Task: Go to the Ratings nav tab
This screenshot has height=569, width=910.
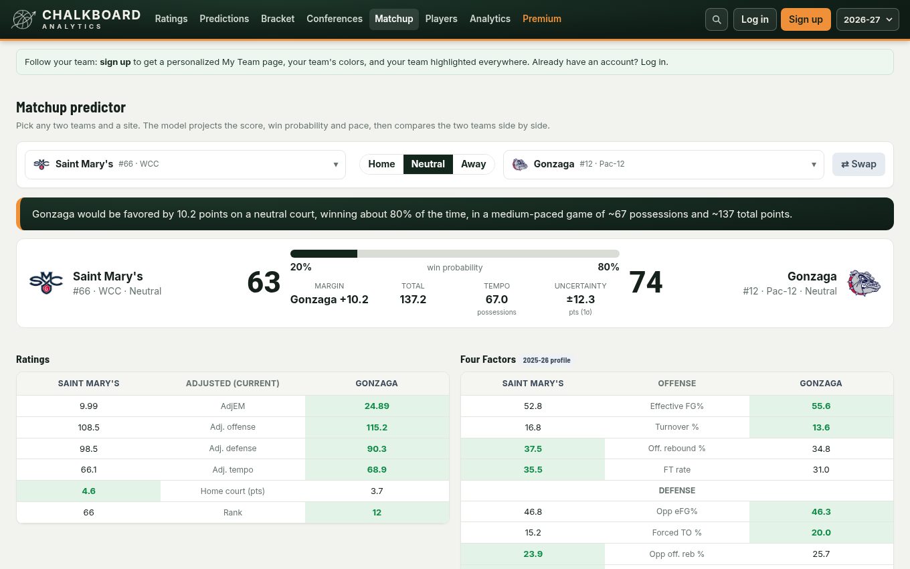Action: point(171,19)
